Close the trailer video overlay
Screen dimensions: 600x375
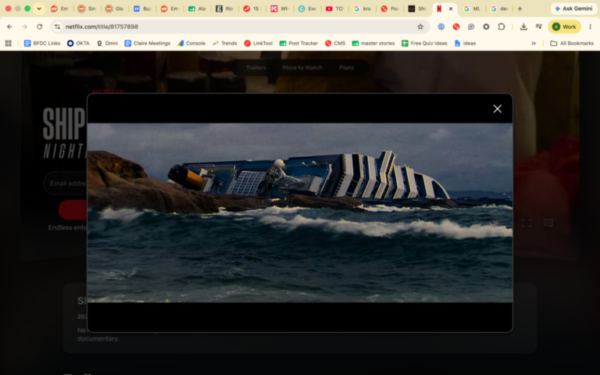click(497, 109)
